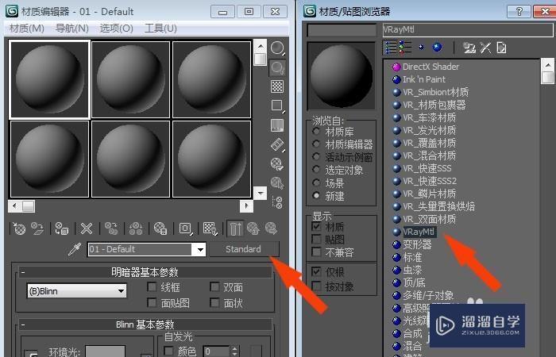The width and height of the screenshot is (556, 357).
Task: Open the 导航(N) menu
Action: [72, 29]
